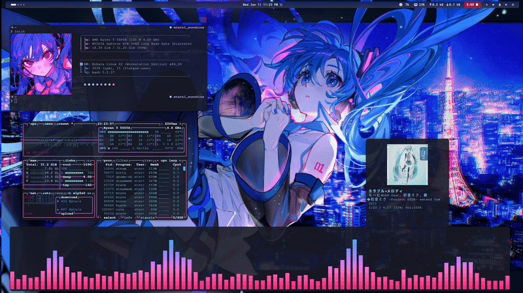Image resolution: width=523 pixels, height=293 pixels.
Task: Click btop clock 23:23:57
Action: (x=105, y=124)
